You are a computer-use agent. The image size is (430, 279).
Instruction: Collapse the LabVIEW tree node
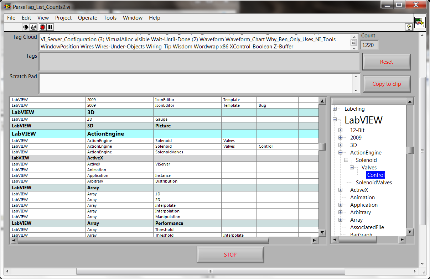point(335,120)
